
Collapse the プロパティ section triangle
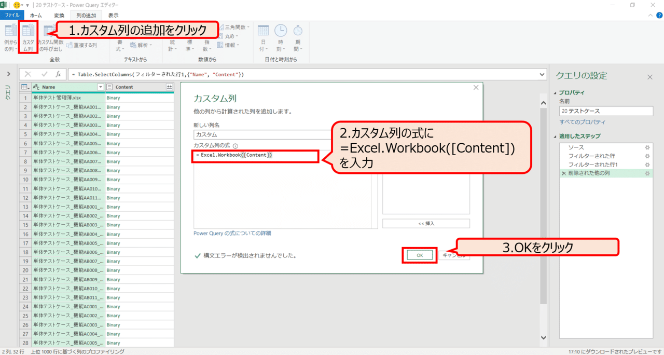click(x=556, y=92)
